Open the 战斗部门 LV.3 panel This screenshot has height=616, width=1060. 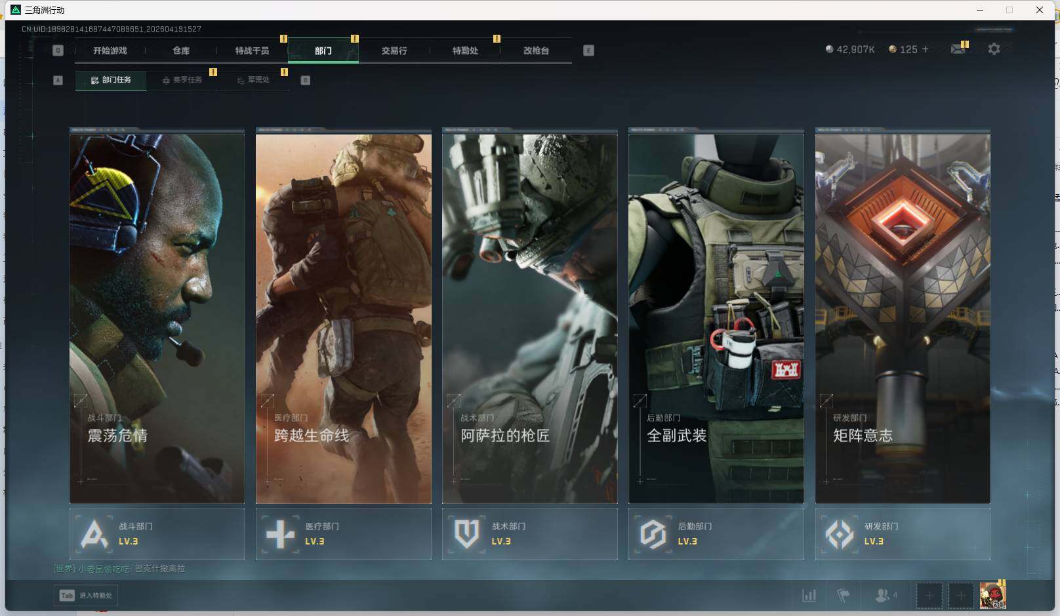[157, 534]
